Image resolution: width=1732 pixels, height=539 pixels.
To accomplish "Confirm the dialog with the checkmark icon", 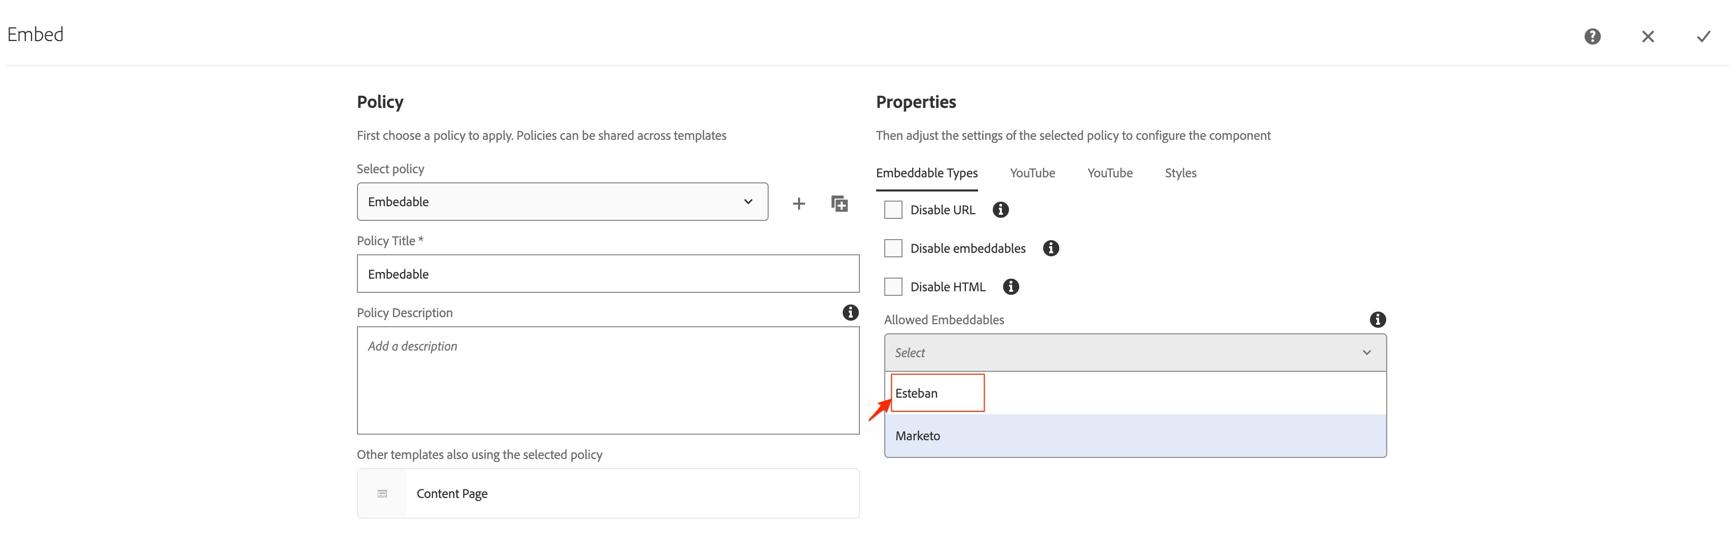I will [1703, 36].
